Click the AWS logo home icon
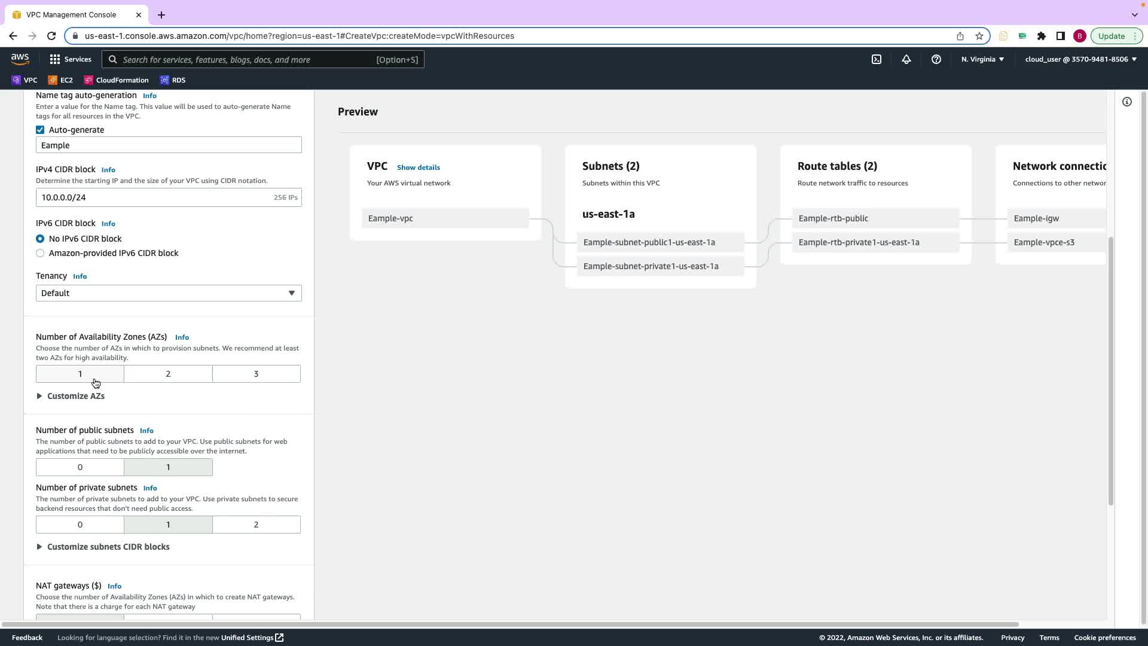This screenshot has height=646, width=1148. [20, 59]
